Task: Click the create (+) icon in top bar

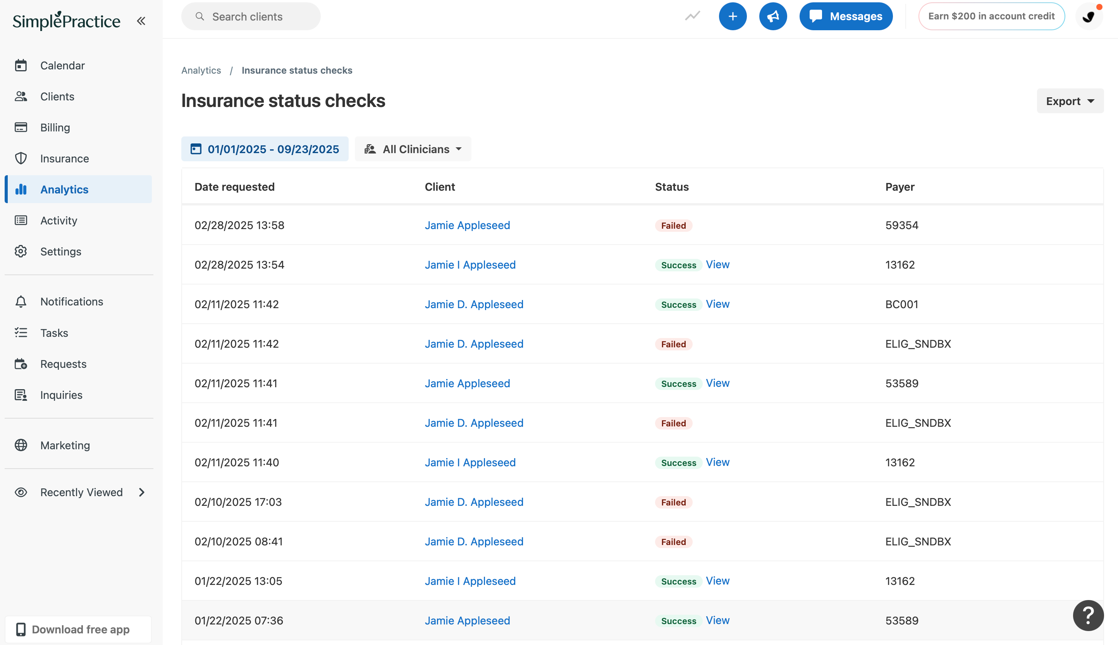Action: [x=733, y=16]
